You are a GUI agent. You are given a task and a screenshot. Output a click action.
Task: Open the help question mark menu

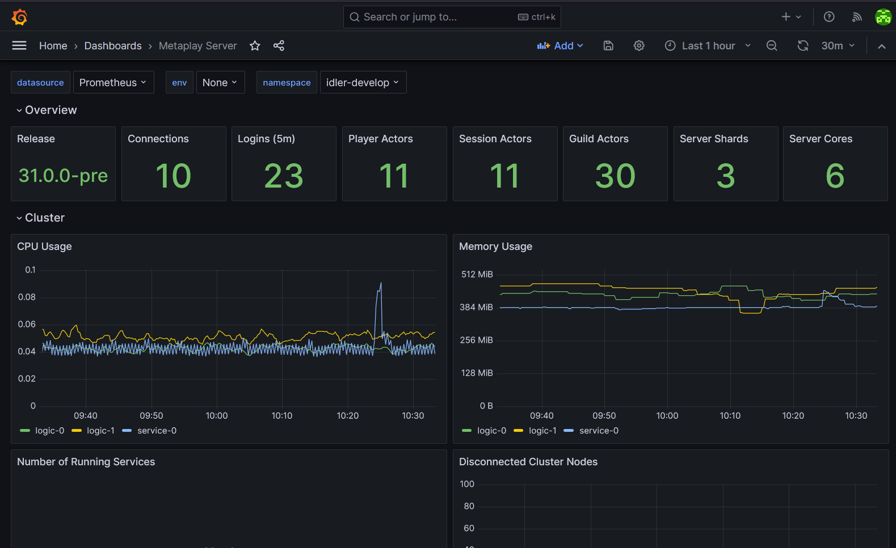click(829, 17)
